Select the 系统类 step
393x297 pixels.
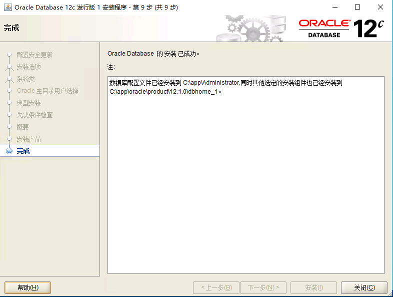coord(25,79)
